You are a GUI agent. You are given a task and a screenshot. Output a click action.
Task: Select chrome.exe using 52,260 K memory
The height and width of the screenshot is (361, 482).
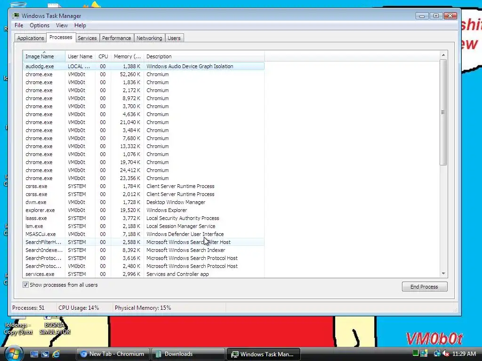[x=144, y=74]
